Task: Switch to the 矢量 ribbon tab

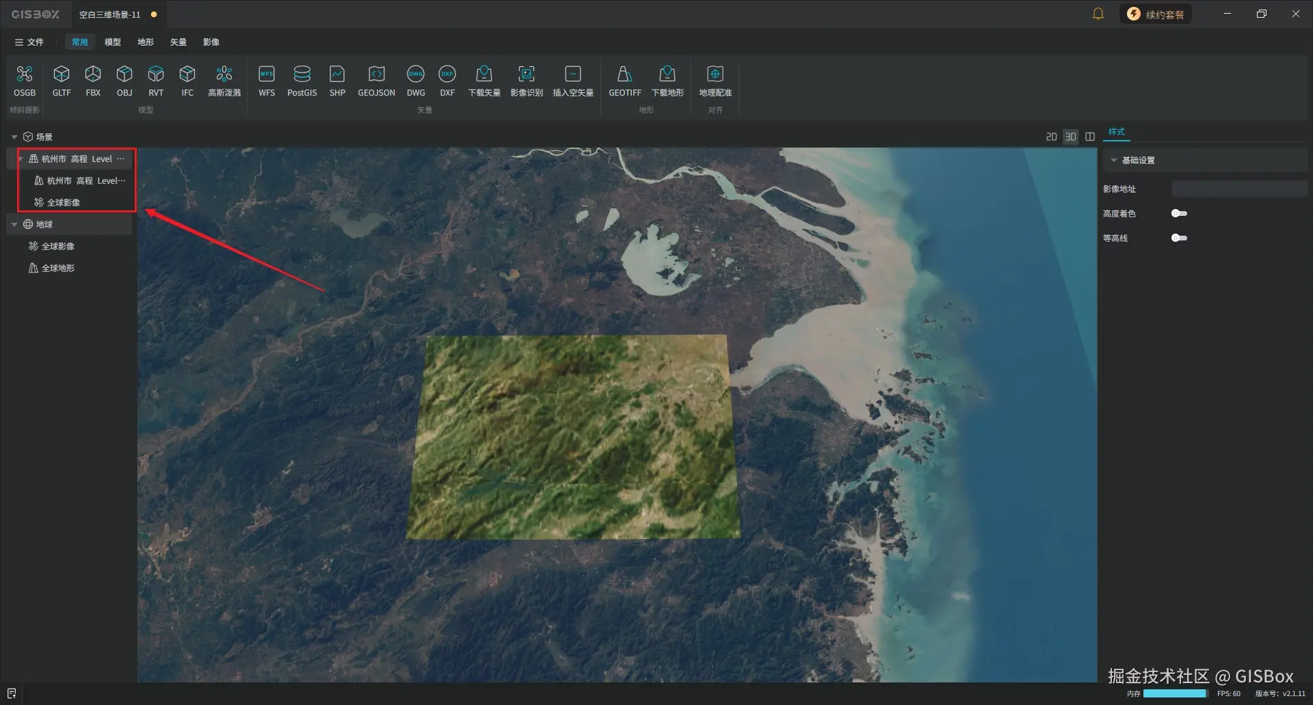Action: (x=178, y=42)
